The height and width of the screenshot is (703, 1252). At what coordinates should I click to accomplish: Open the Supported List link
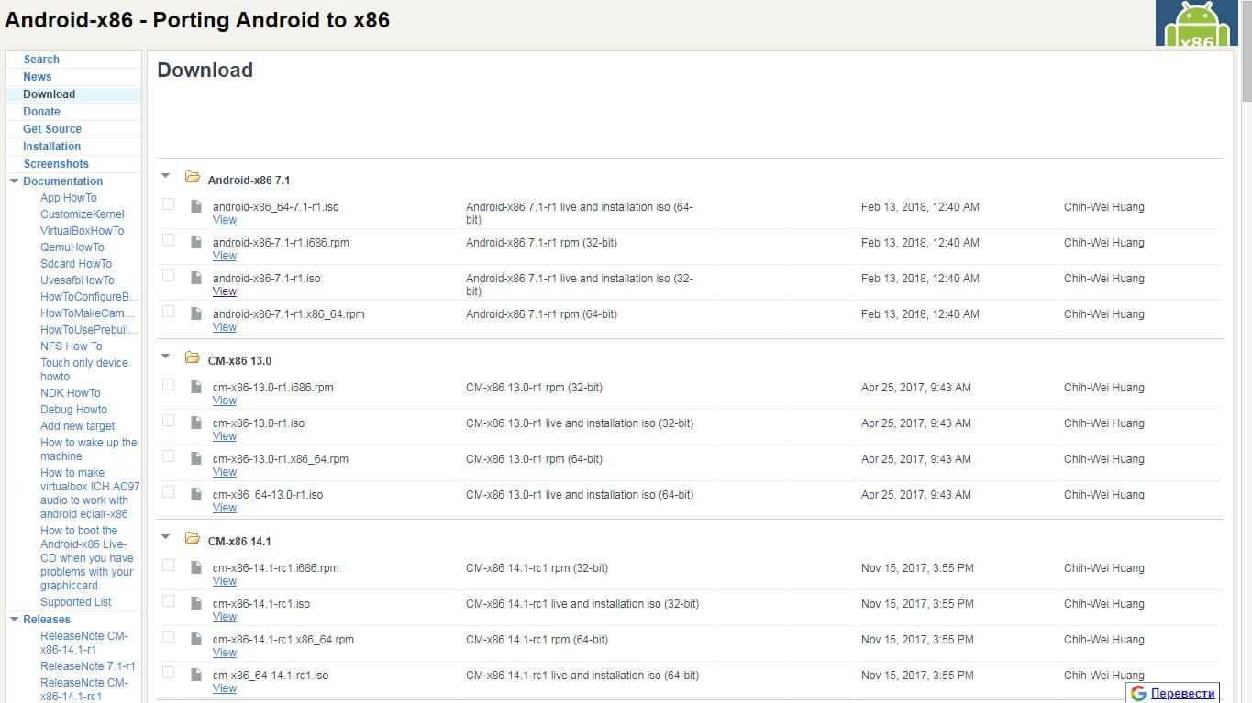(x=76, y=602)
